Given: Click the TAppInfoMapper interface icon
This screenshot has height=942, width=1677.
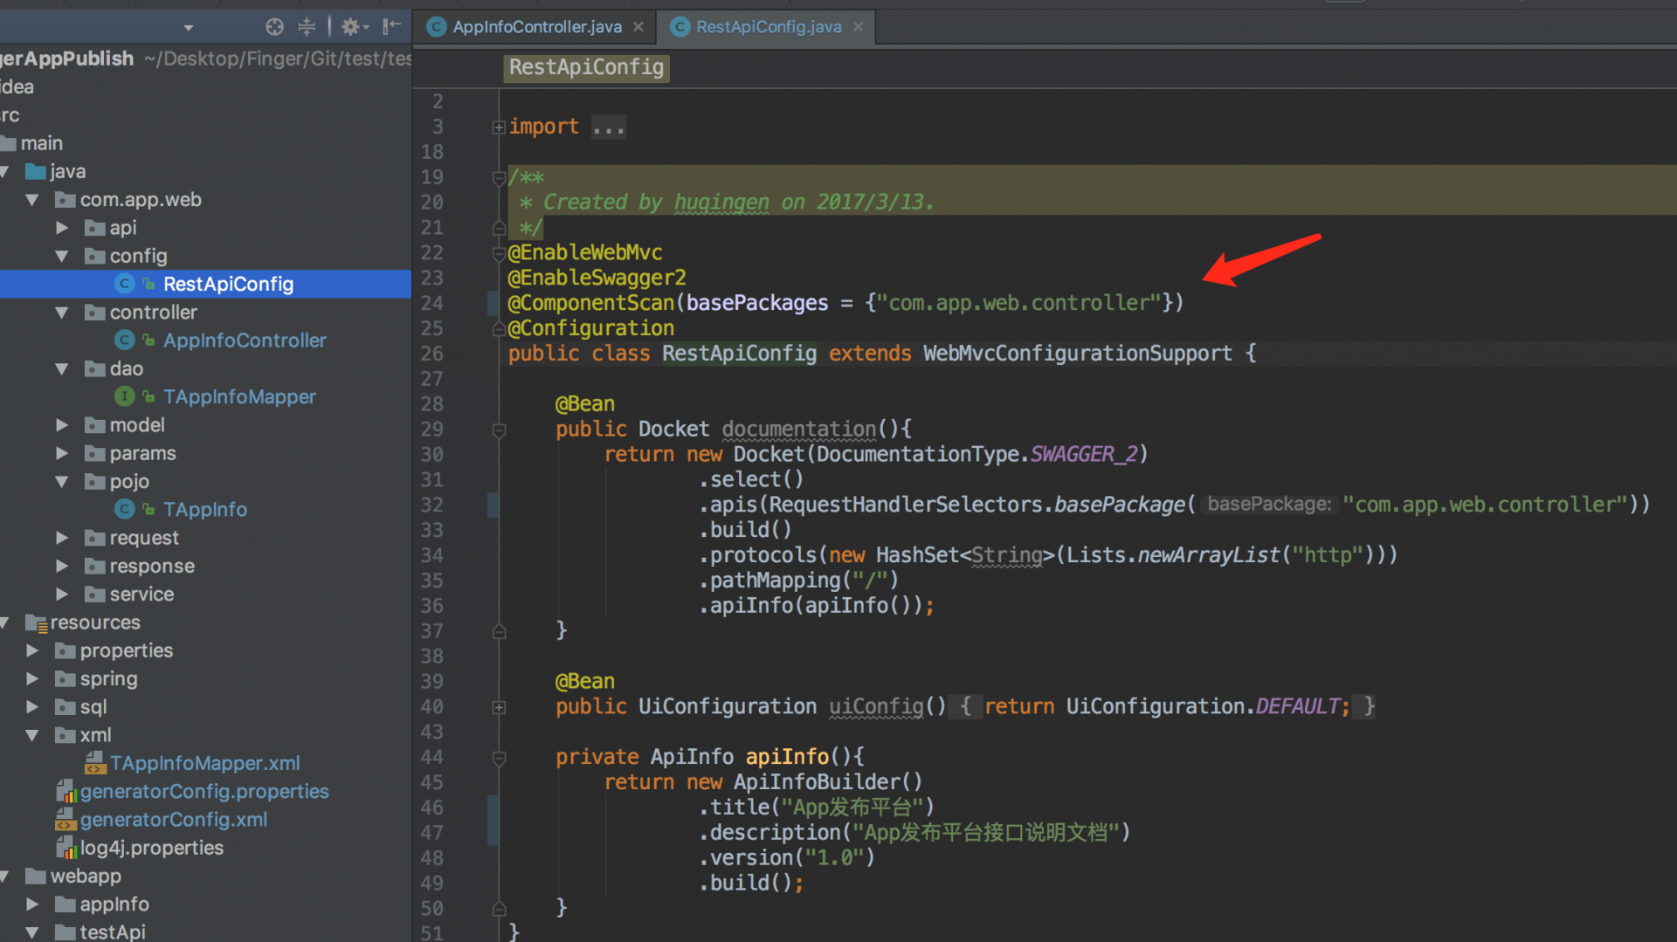Looking at the screenshot, I should coord(125,397).
